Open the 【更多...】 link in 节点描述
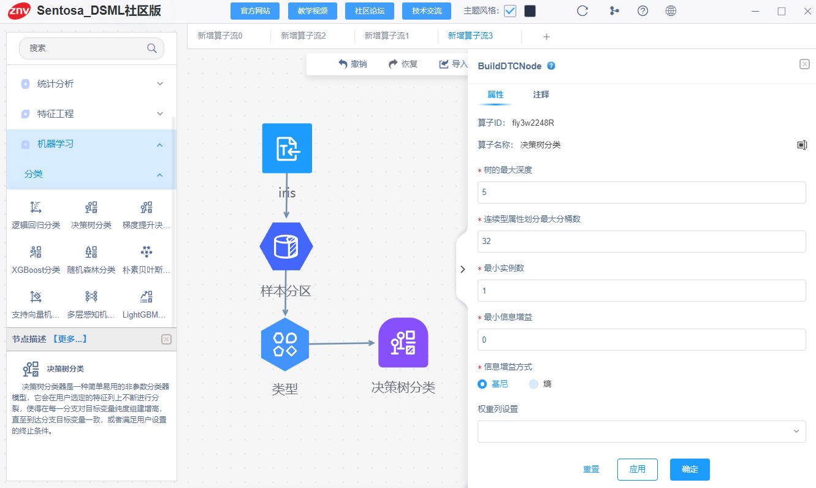816x488 pixels. click(x=69, y=339)
